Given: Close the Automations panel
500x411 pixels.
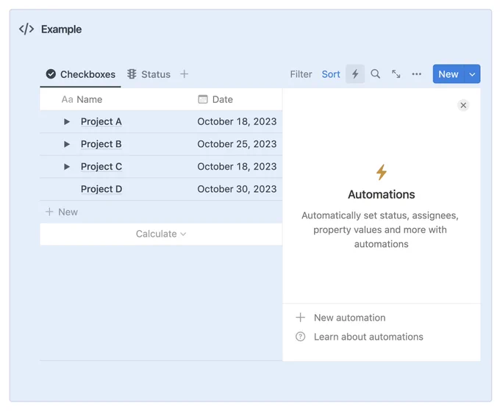Looking at the screenshot, I should point(463,105).
